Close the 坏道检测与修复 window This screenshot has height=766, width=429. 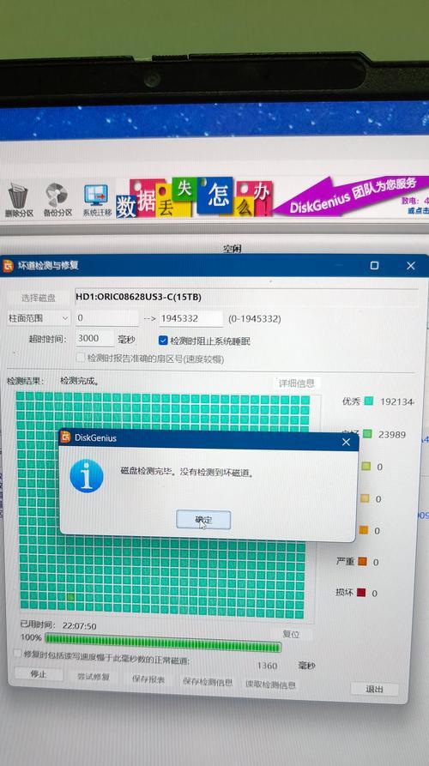(410, 266)
